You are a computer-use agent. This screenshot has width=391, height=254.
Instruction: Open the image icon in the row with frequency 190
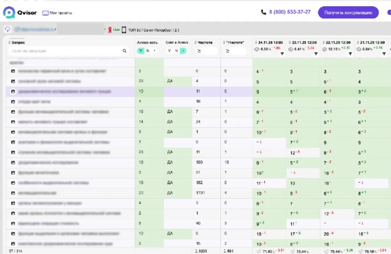(x=13, y=163)
